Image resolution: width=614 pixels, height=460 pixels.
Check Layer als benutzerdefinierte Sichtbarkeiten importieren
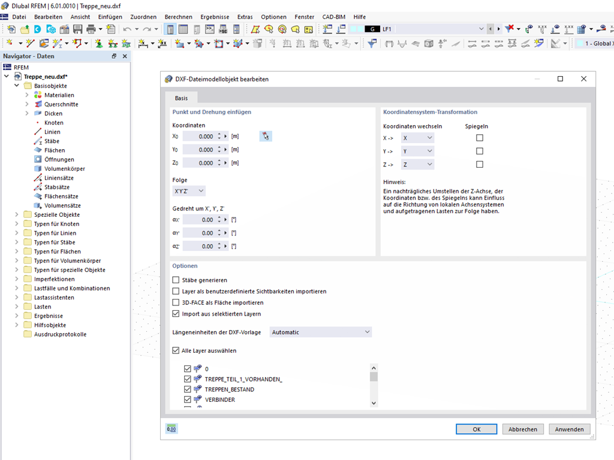click(176, 292)
